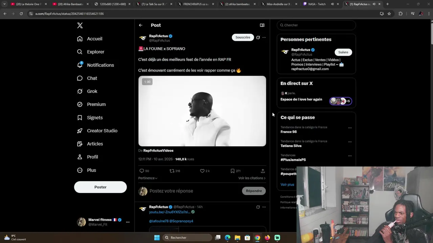Open Windows Start menu
Image resolution: width=433 pixels, height=243 pixels.
coord(157,238)
